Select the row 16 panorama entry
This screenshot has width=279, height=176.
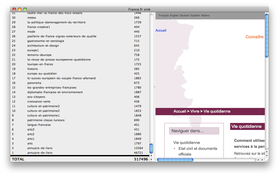[x=34, y=83]
